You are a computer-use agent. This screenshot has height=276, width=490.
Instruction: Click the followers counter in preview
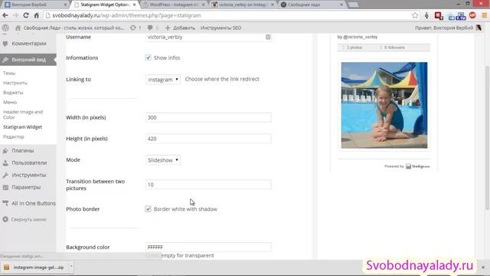tap(392, 48)
